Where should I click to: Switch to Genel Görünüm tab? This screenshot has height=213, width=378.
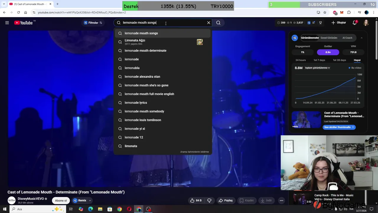[x=329, y=38]
